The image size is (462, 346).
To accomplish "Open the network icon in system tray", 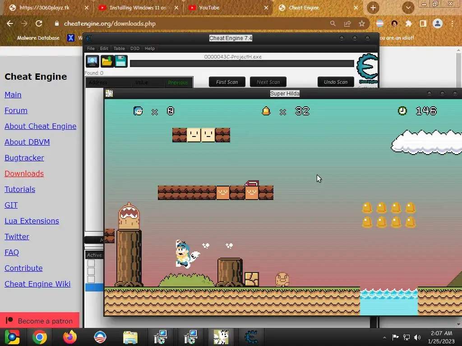I will [407, 337].
